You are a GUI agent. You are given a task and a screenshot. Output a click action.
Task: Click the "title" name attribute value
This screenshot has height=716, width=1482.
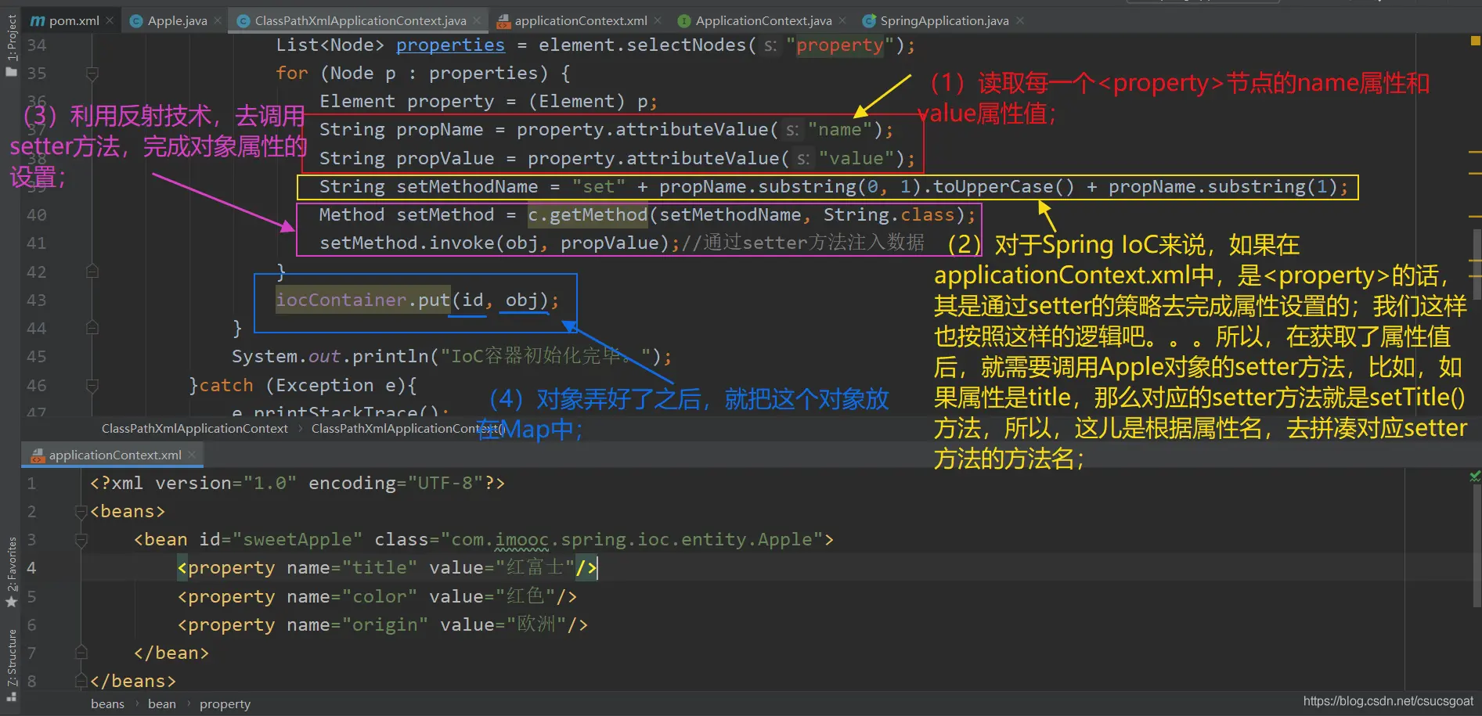pyautogui.click(x=380, y=568)
